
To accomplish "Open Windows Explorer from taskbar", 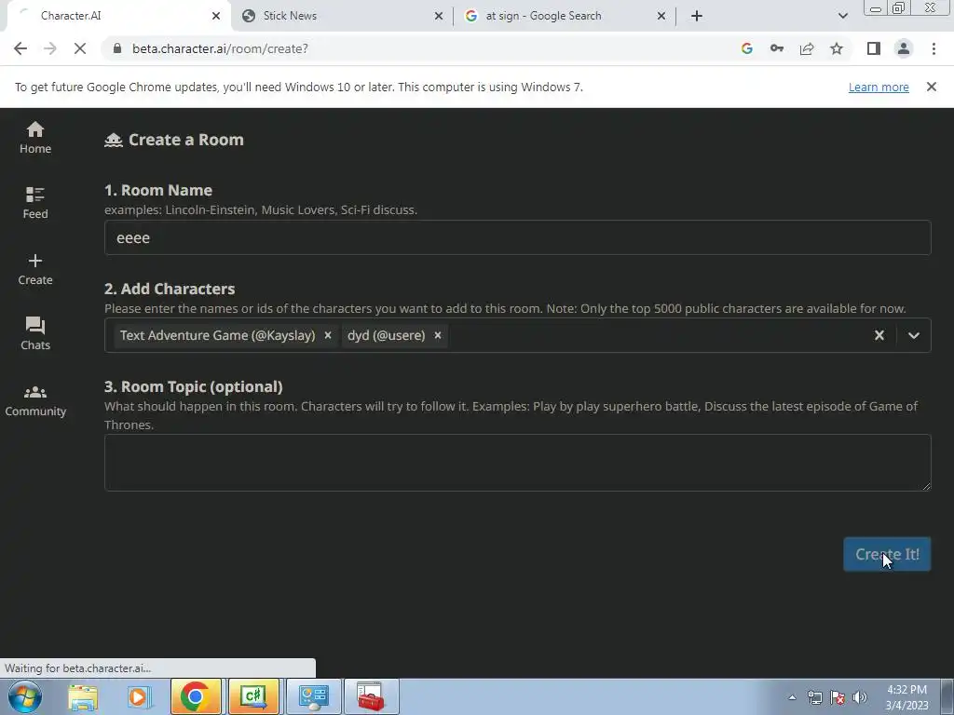I will click(x=83, y=696).
